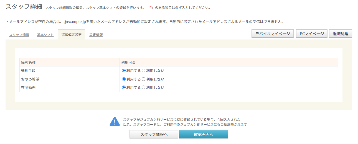
Task: Open モバイルマイページ button
Action: 273,34
